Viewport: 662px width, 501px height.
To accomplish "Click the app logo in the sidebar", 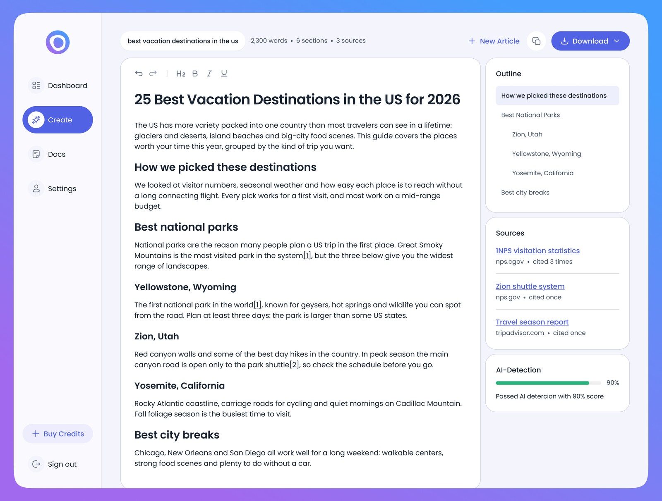I will click(58, 42).
